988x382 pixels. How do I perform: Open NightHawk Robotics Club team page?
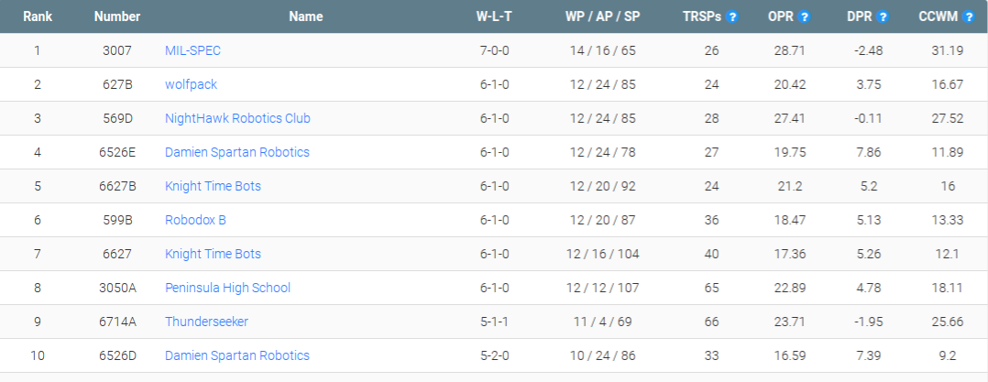coord(237,118)
